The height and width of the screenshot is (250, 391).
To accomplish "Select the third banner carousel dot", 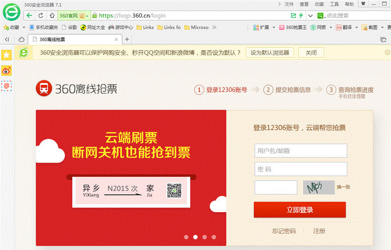I will pos(204,237).
